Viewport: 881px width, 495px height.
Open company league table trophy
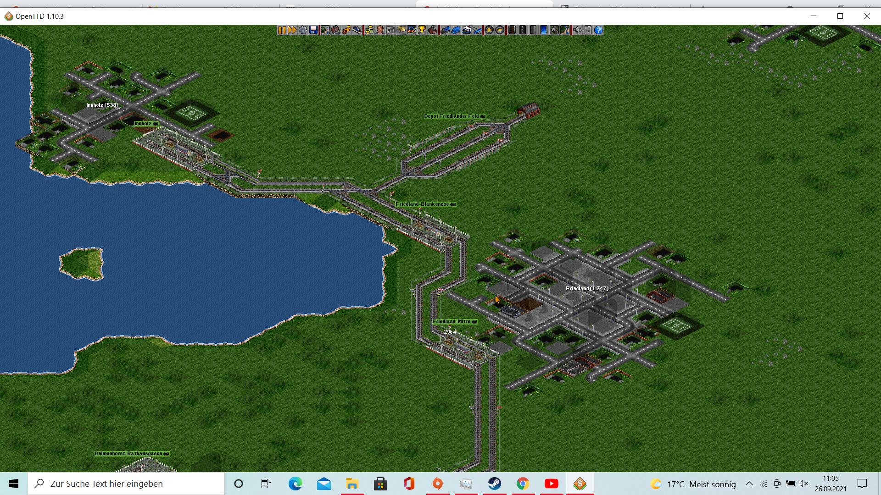tap(422, 30)
